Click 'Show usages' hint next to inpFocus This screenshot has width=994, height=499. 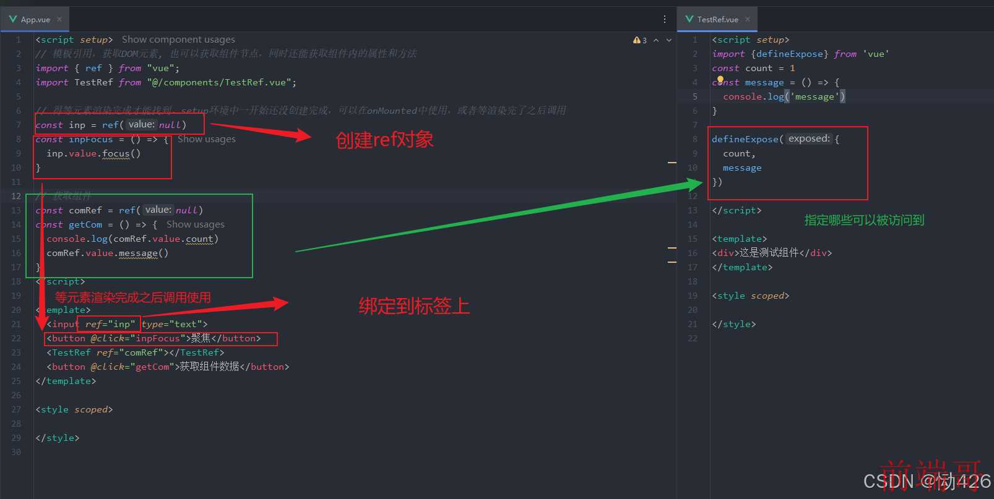click(x=207, y=139)
